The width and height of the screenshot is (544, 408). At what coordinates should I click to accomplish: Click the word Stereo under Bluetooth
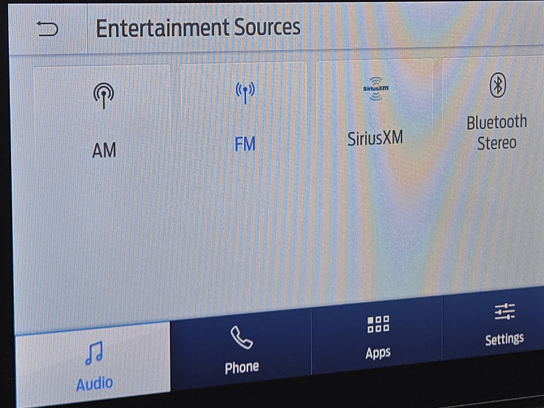coord(496,143)
